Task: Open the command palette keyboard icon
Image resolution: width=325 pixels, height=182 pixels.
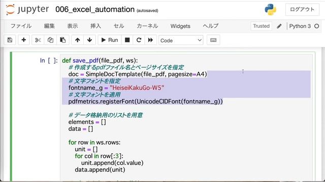Action: coord(213,40)
